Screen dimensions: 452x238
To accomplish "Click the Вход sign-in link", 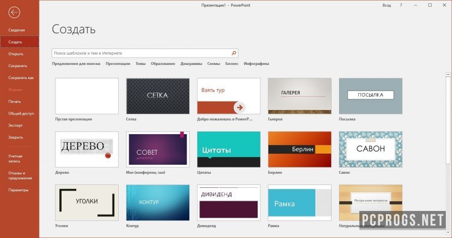I will click(x=386, y=5).
